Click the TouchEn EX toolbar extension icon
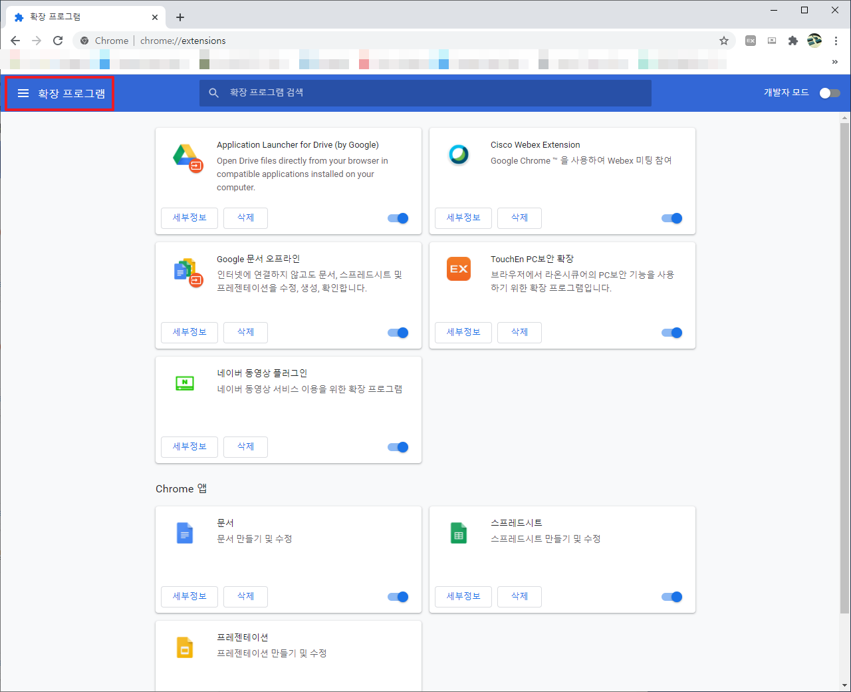The width and height of the screenshot is (851, 692). [751, 41]
